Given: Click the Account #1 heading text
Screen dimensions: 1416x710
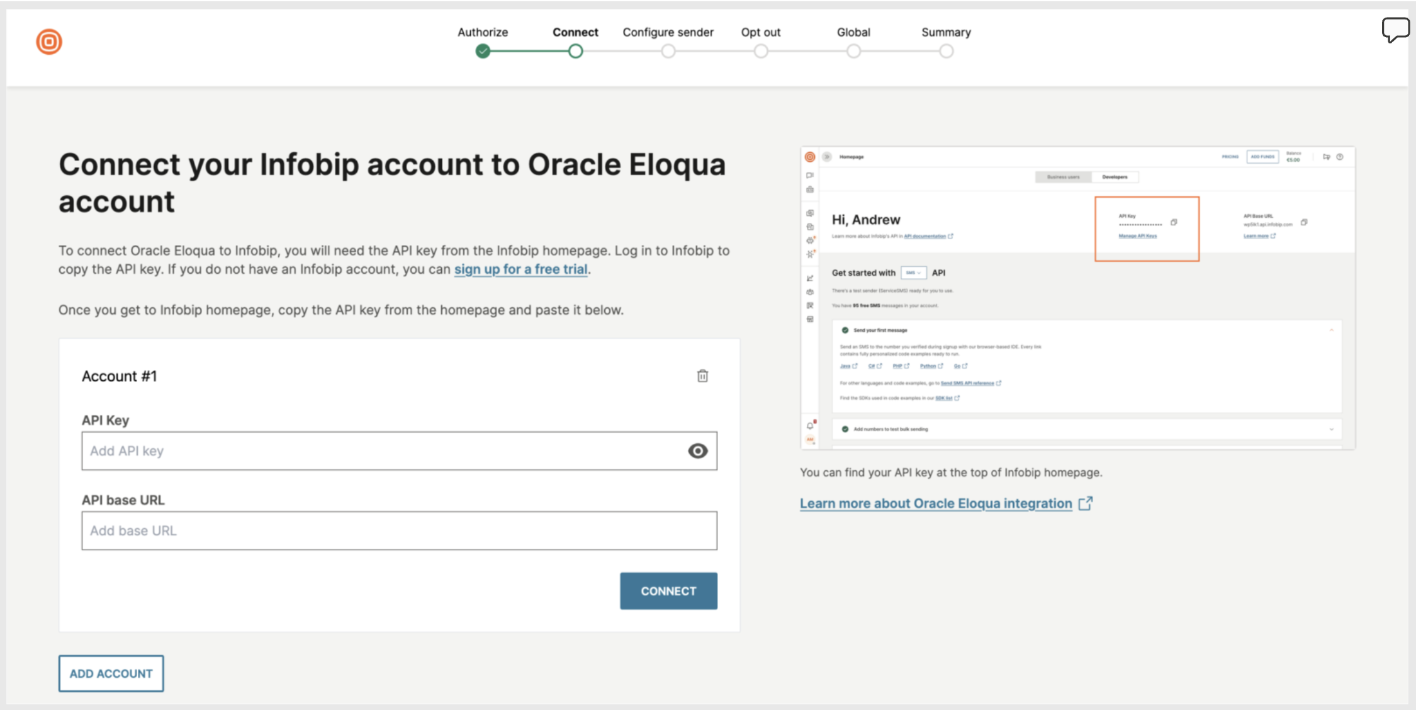Looking at the screenshot, I should [120, 376].
